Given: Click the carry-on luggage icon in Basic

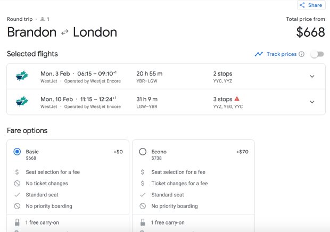Looking at the screenshot, I should coord(17,222).
